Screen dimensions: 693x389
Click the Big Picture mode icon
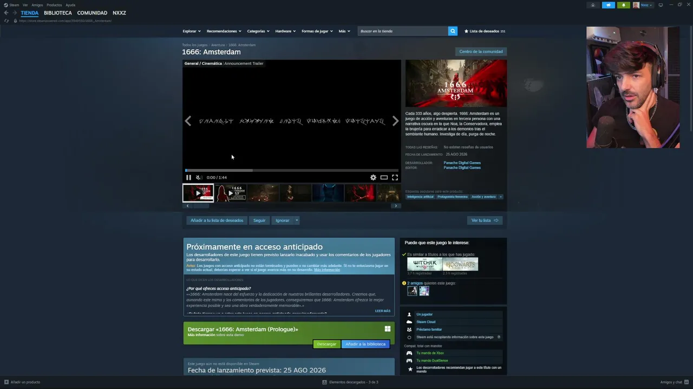click(x=661, y=5)
